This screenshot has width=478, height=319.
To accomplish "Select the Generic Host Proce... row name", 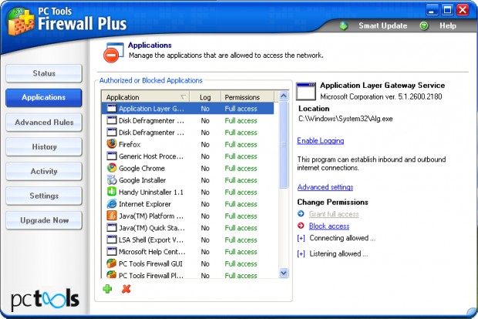I will click(x=151, y=156).
